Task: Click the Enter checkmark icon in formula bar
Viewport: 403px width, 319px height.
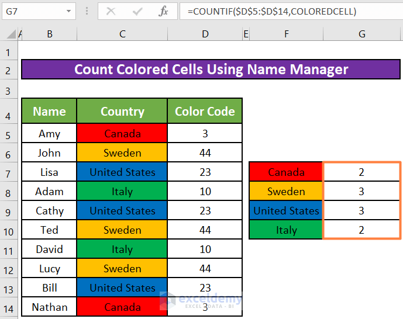Action: pos(137,11)
